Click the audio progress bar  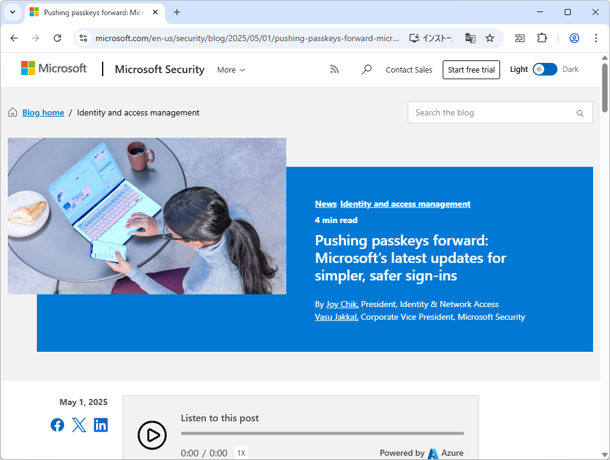coord(322,433)
